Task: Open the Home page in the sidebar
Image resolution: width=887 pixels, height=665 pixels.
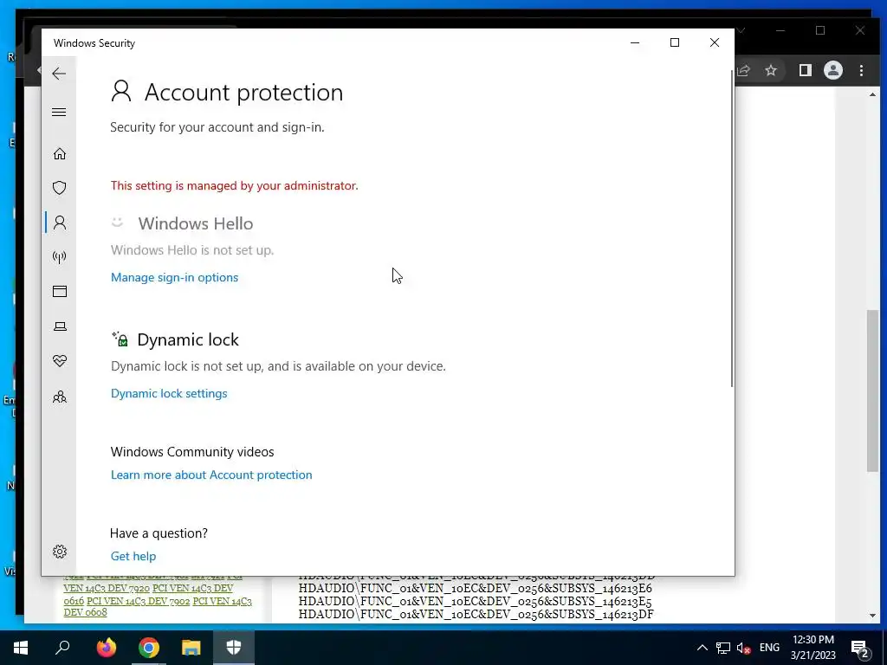Action: click(x=60, y=154)
